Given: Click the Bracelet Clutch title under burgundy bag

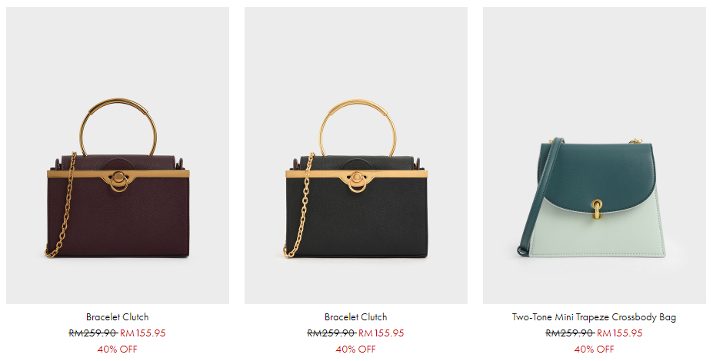Looking at the screenshot, I should coord(118,317).
